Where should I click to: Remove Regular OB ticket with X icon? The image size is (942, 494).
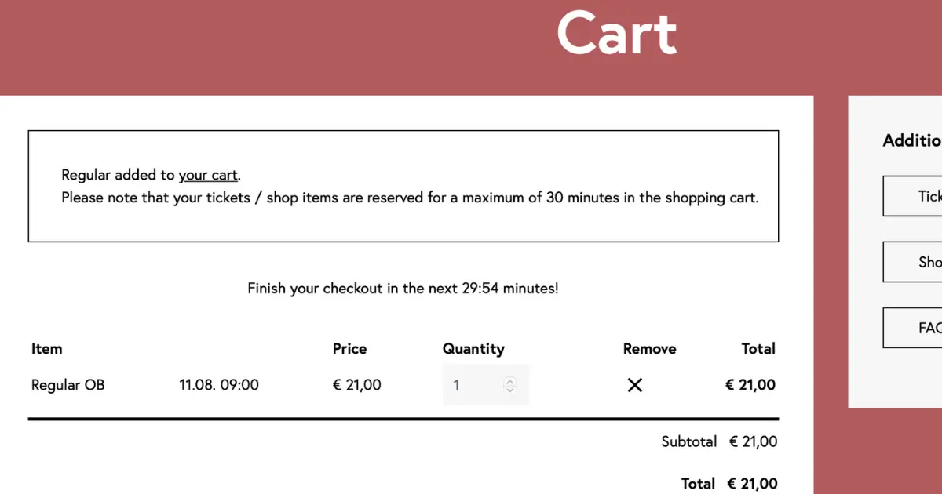(x=635, y=385)
